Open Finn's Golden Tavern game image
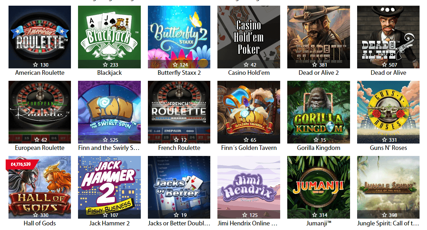This screenshot has height=230, width=427. click(x=249, y=112)
